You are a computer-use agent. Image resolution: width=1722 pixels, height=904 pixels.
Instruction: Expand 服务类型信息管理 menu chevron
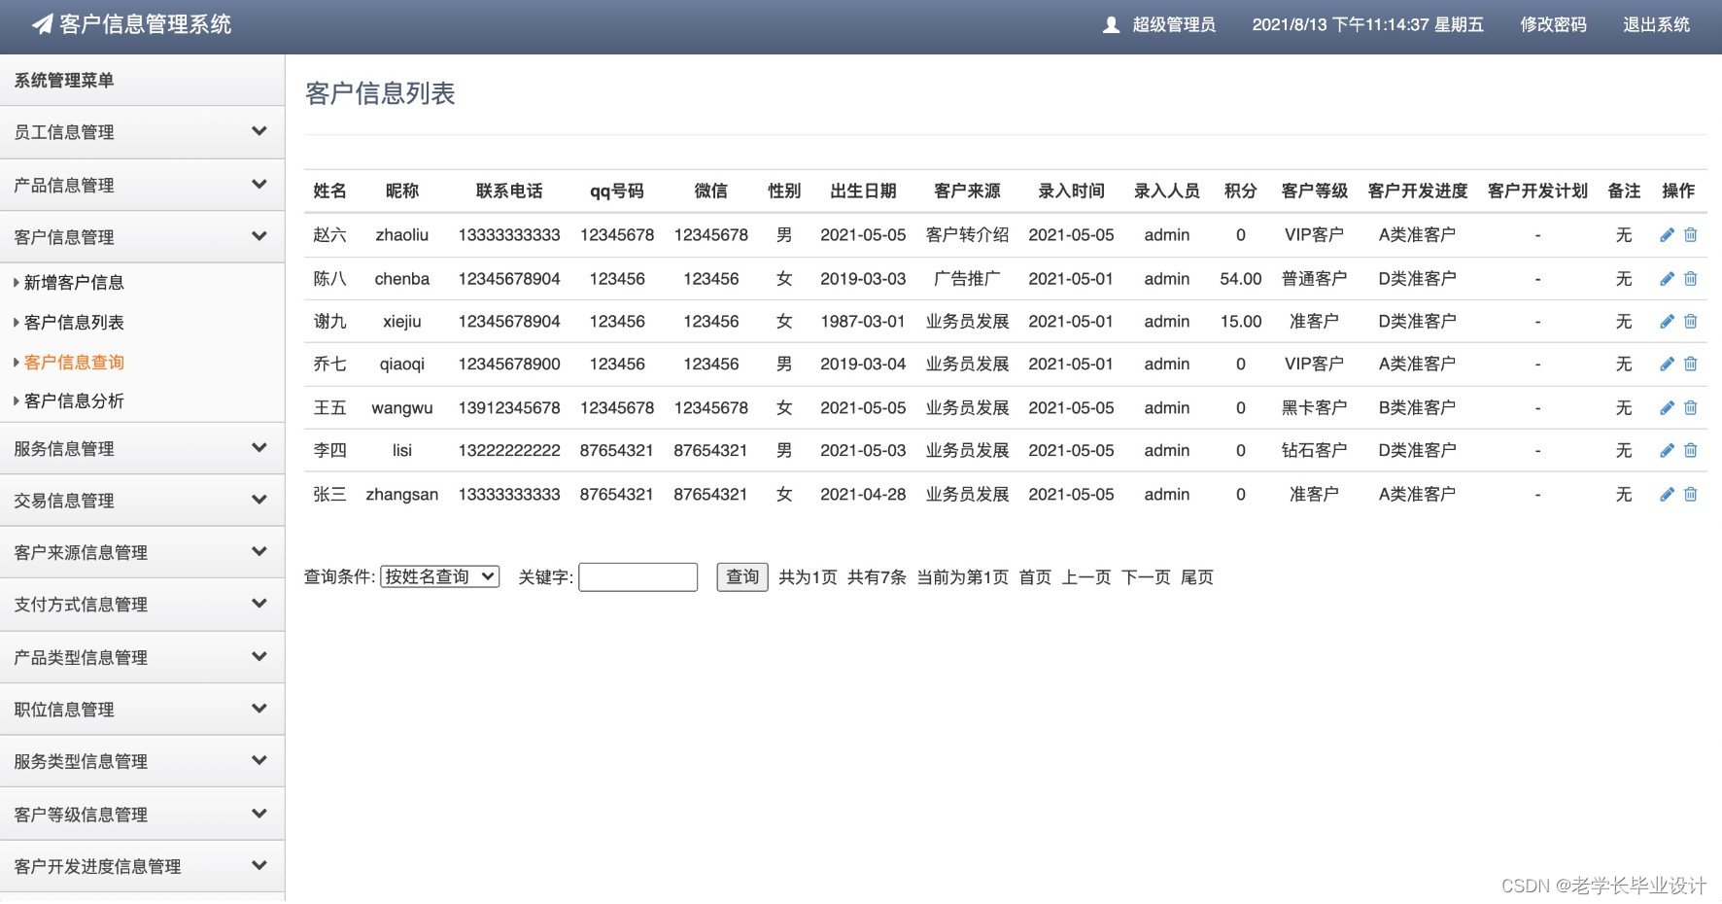(259, 760)
